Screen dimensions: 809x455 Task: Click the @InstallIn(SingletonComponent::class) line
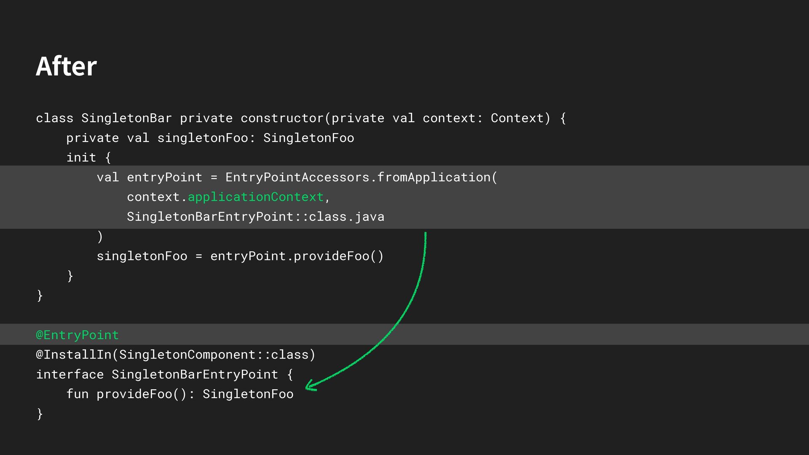176,355
